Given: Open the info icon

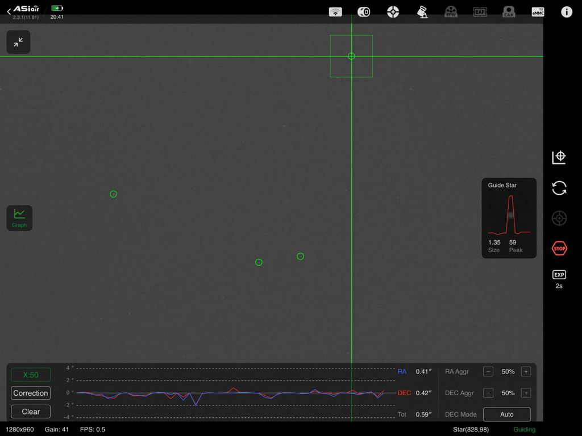Looking at the screenshot, I should (567, 12).
